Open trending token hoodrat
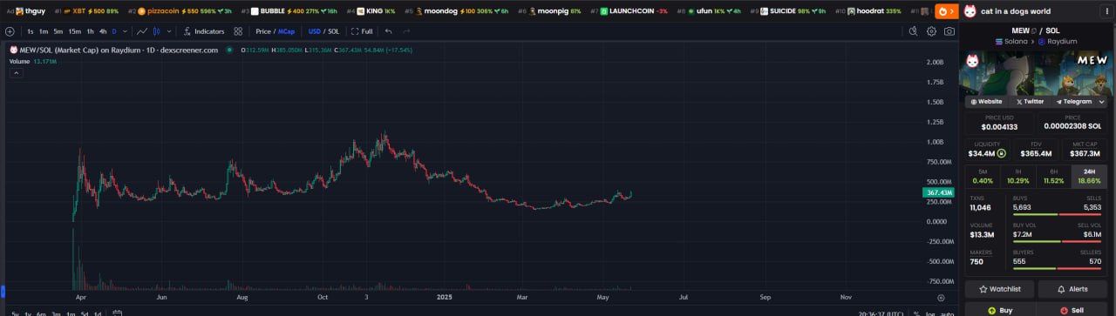 [868, 11]
